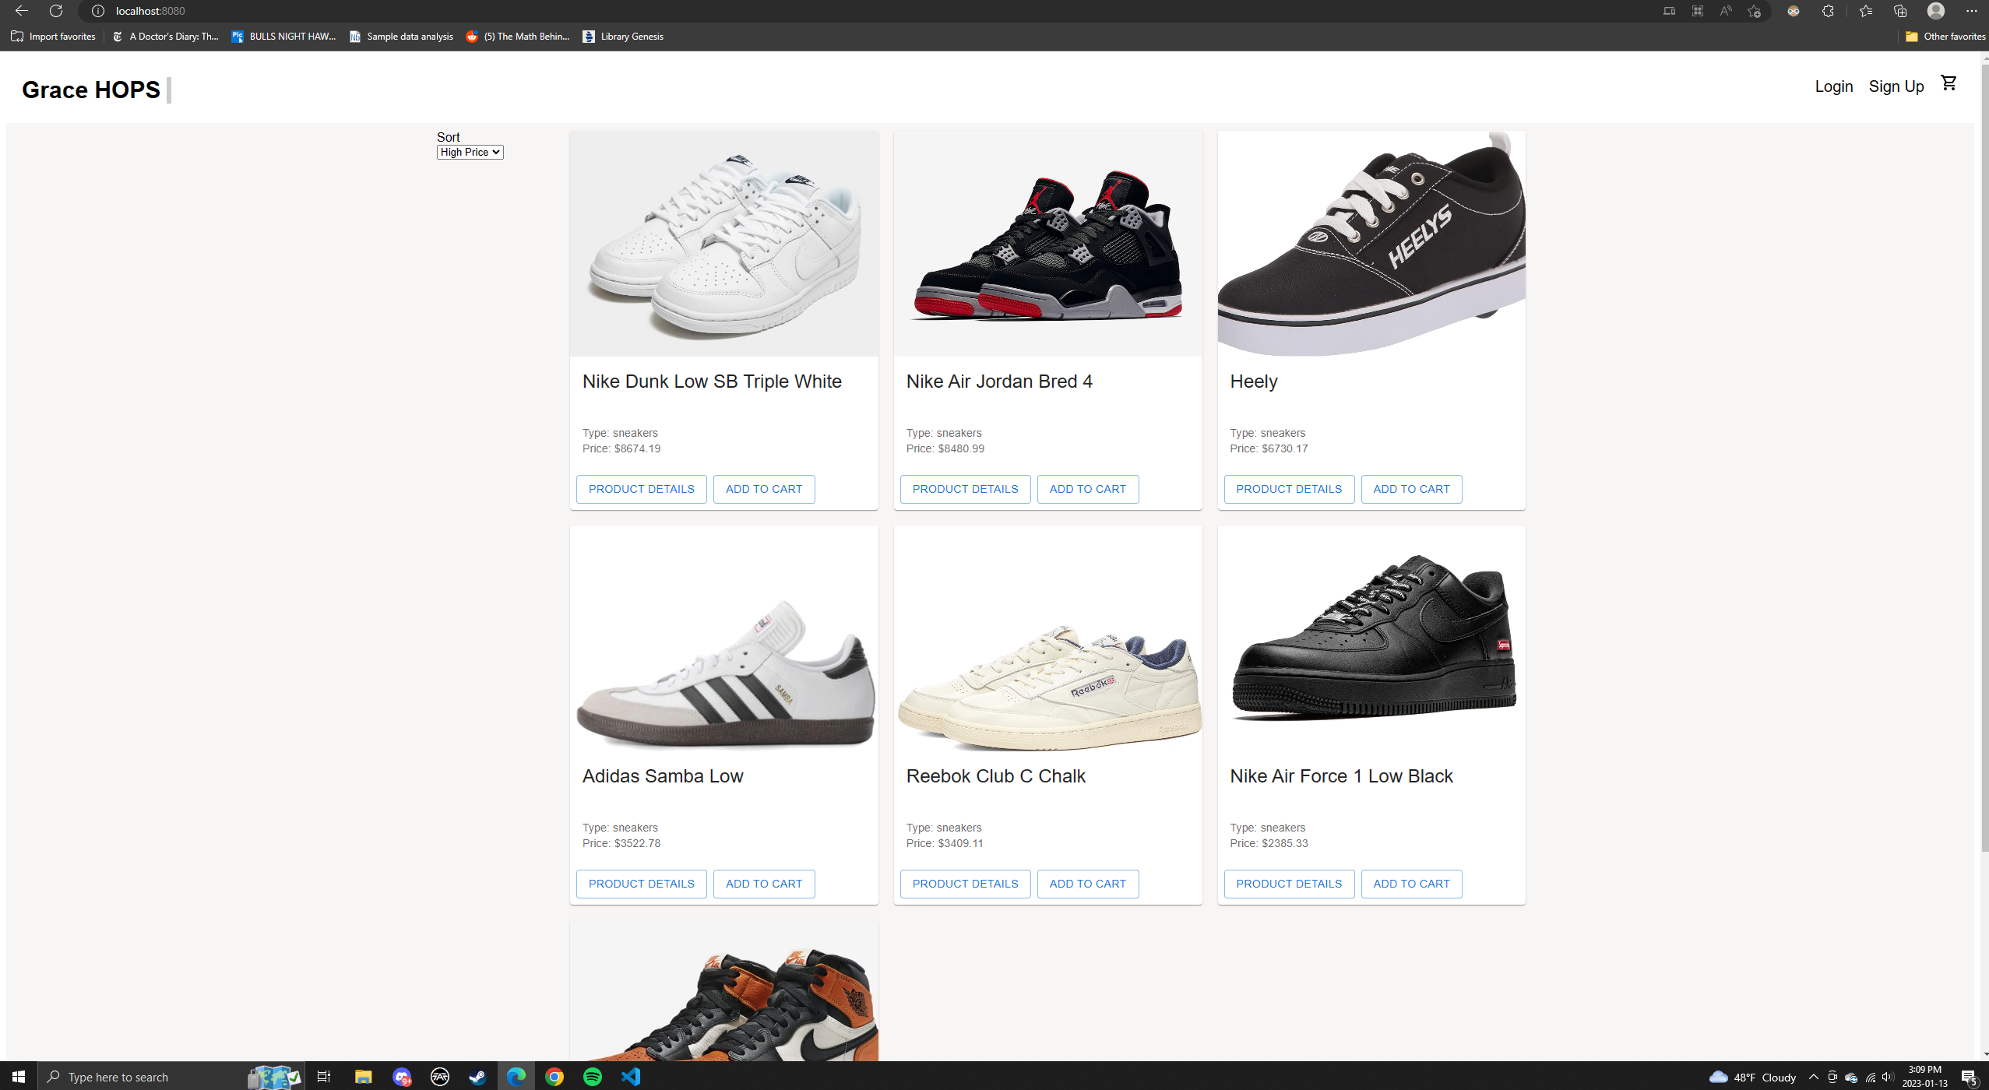Start Read Aloud from the toolbar

[x=1724, y=12]
